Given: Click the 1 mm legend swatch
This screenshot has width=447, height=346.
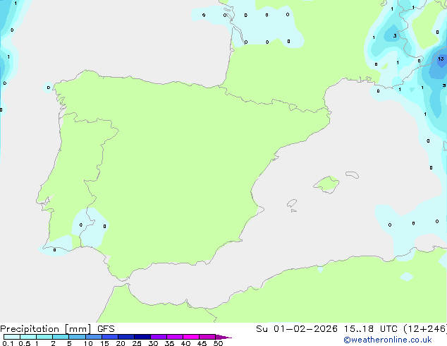Looking at the screenshot, I should [44, 337].
